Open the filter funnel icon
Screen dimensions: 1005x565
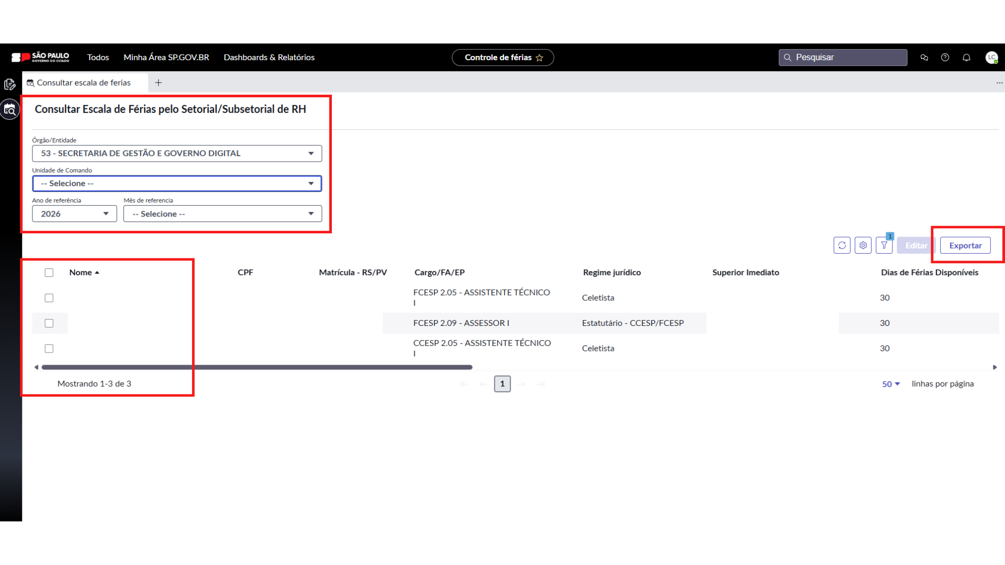[884, 245]
